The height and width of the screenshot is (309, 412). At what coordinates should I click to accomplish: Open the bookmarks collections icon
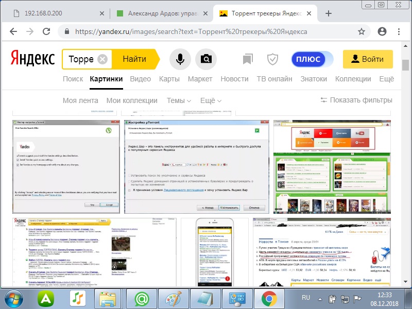248,59
